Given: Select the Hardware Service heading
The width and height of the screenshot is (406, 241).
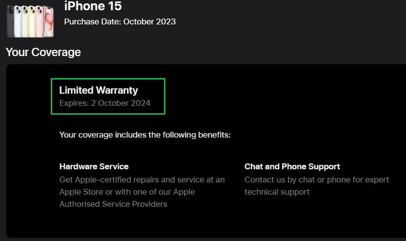Looking at the screenshot, I should (x=94, y=166).
